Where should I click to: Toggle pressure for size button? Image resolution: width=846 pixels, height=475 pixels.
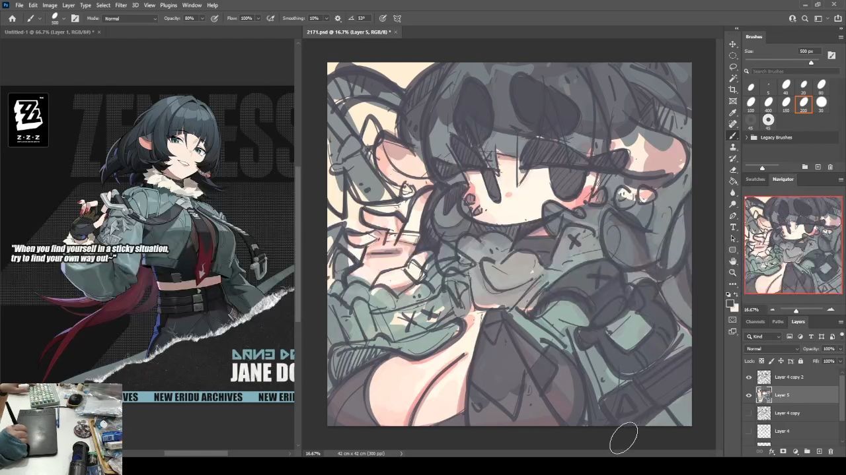click(x=383, y=18)
